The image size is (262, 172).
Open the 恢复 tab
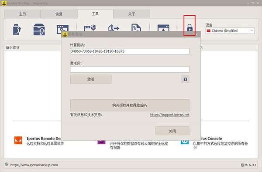[x=59, y=14]
